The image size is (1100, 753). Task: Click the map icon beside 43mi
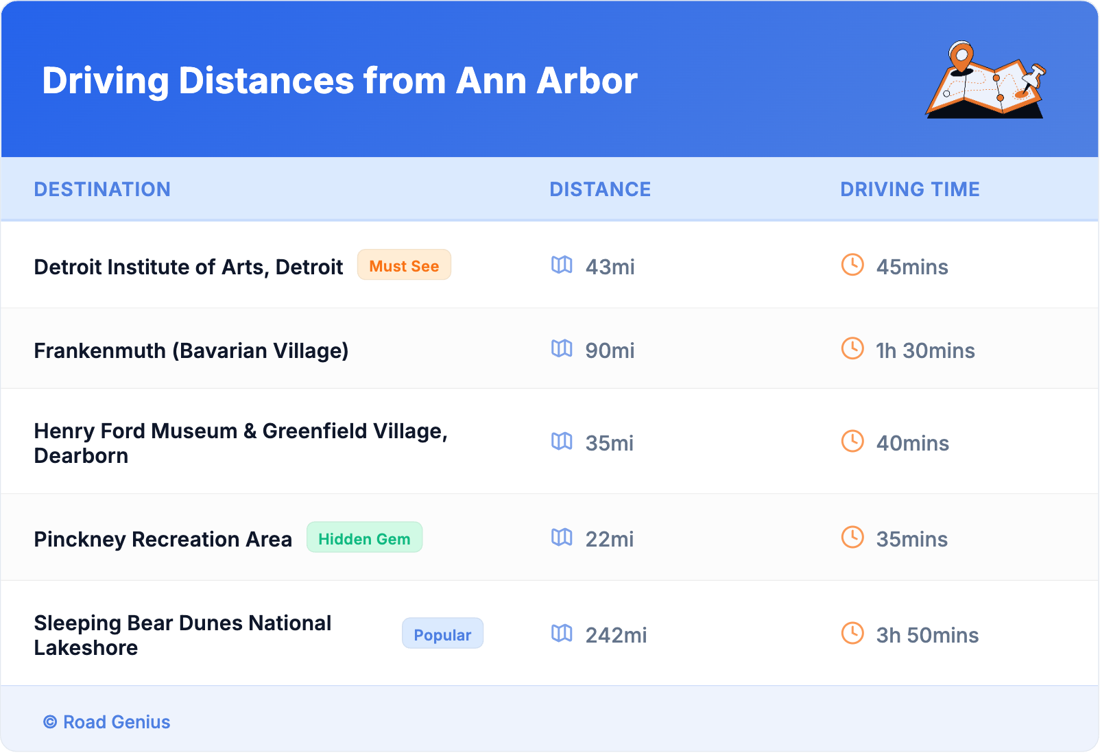pos(562,265)
